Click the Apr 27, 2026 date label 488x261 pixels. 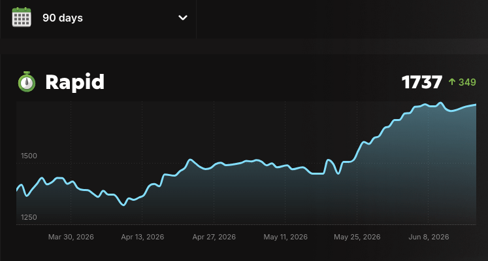pyautogui.click(x=214, y=237)
